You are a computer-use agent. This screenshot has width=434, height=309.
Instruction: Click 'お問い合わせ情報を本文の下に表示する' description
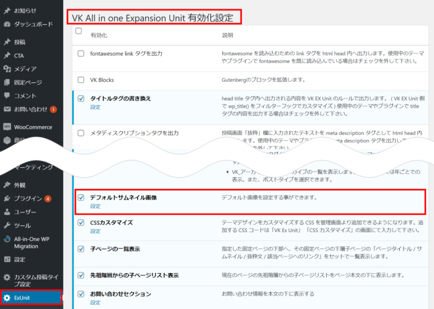coord(268,294)
